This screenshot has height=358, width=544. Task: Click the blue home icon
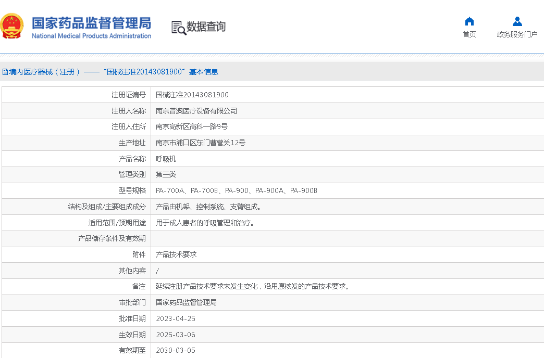469,21
